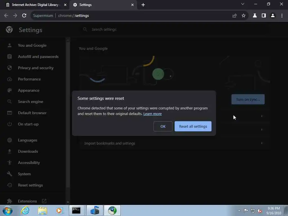
Task: Open the Learn more link
Action: coord(152,114)
